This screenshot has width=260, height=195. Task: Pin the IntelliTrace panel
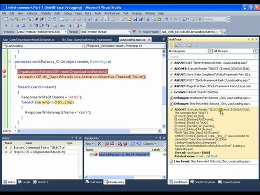tap(252, 39)
